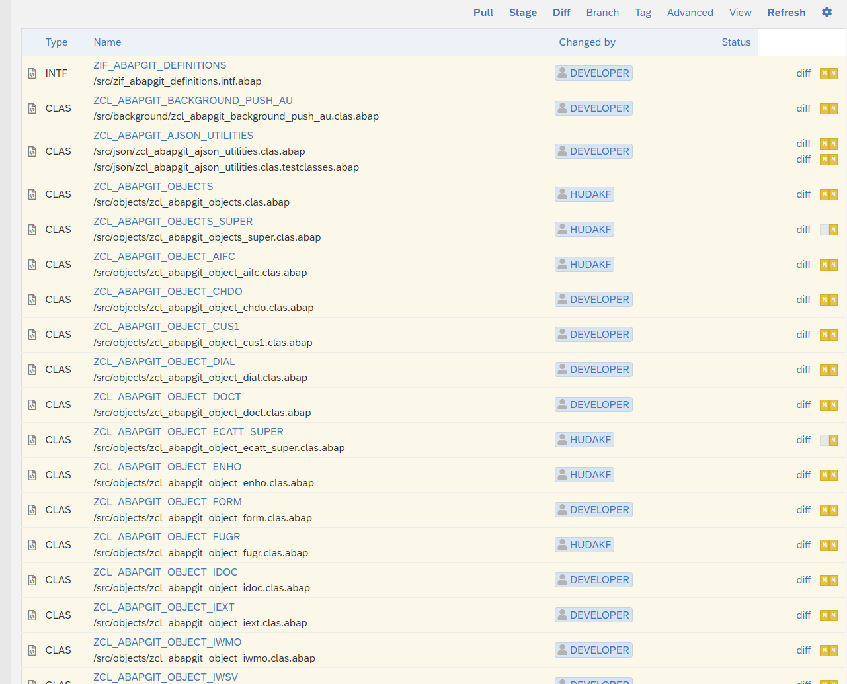Click the M badge on ZCL_ABAPGIT_OBJECT_ECATT_SUPER row
The height and width of the screenshot is (684, 847).
point(832,439)
